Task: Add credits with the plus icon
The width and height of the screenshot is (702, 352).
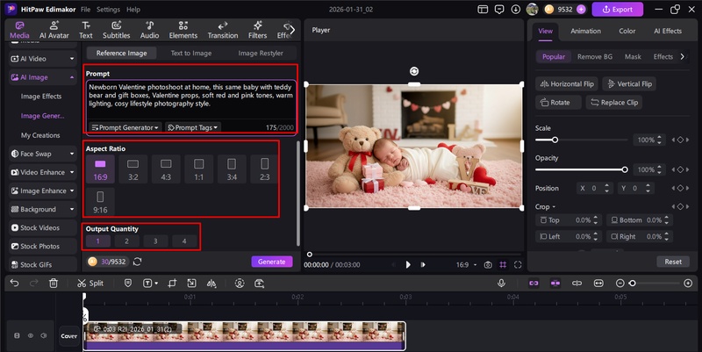Action: pos(581,10)
